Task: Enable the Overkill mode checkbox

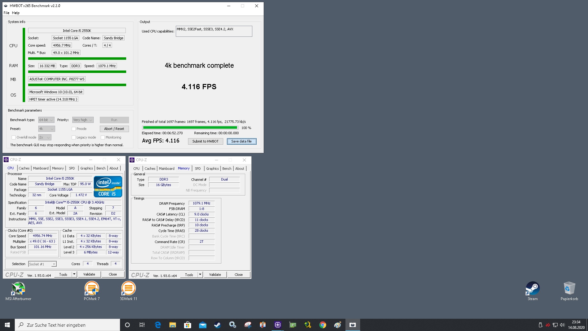Action: point(13,138)
